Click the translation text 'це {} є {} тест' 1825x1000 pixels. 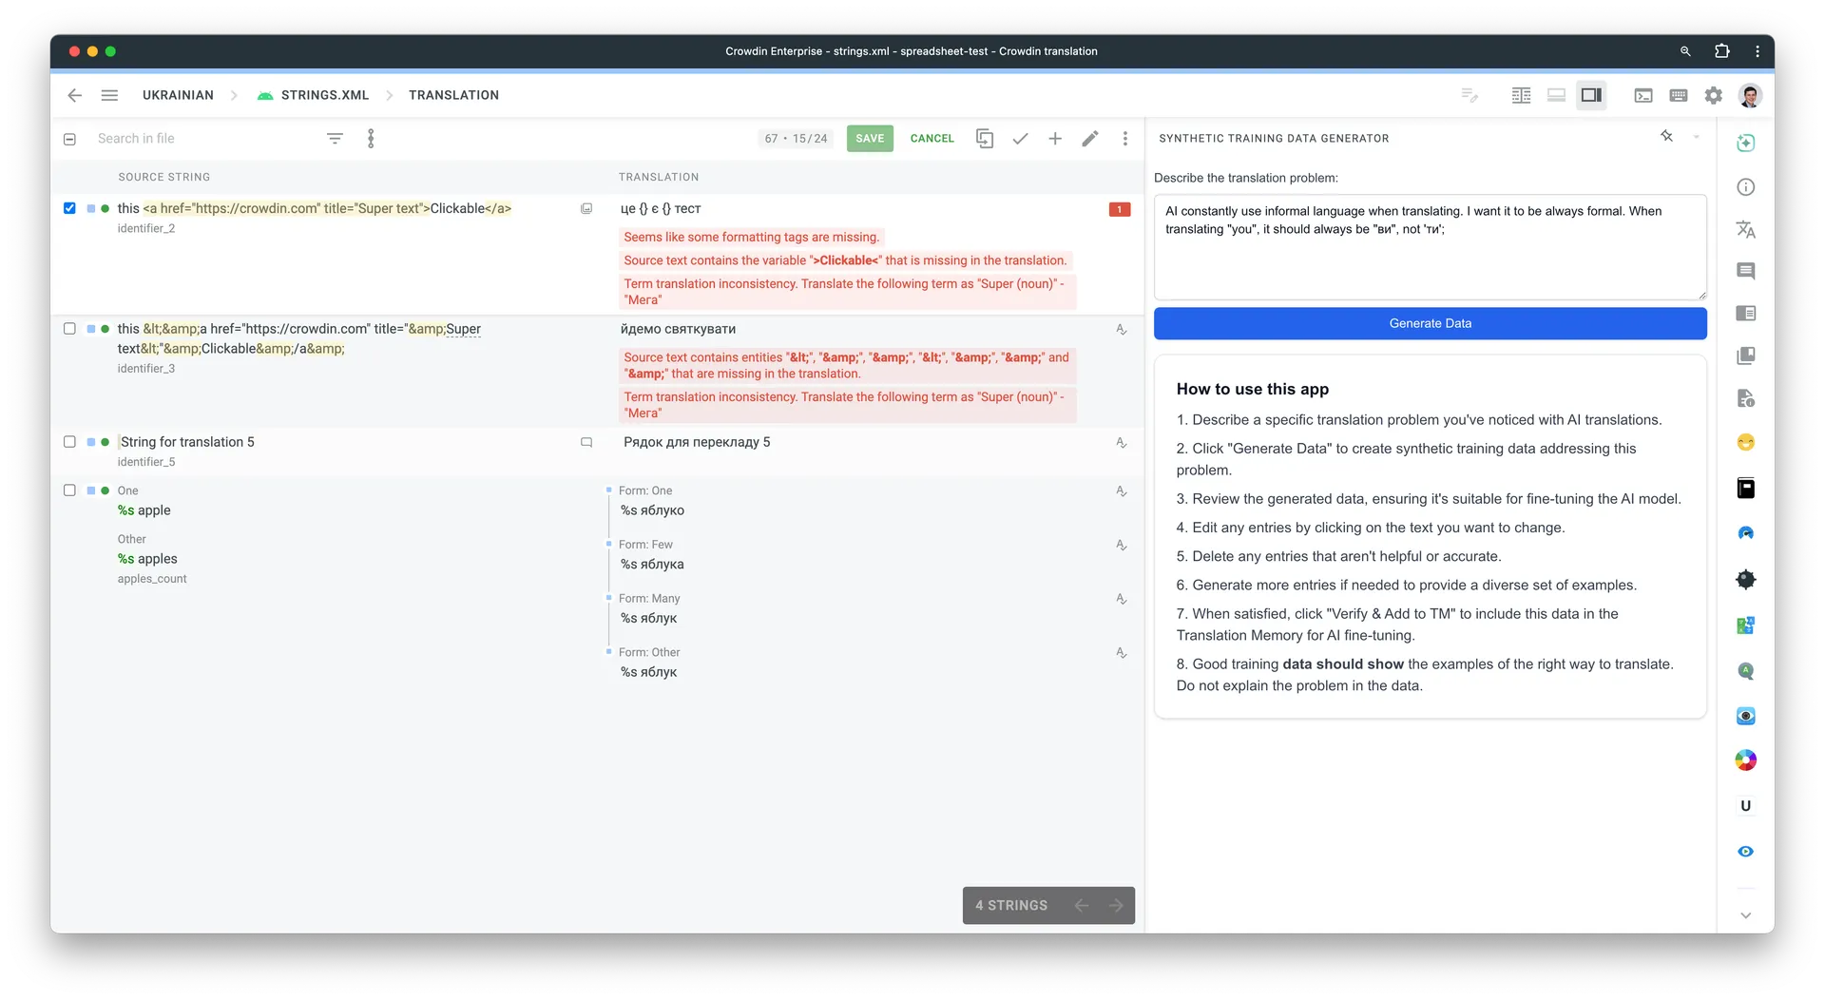661,209
